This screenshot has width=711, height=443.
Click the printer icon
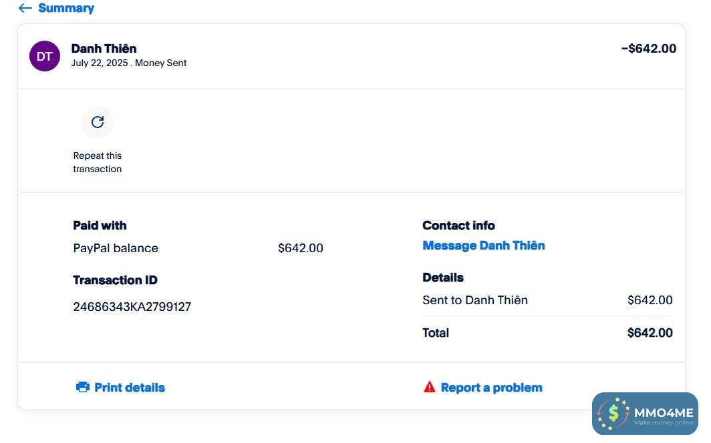click(83, 387)
